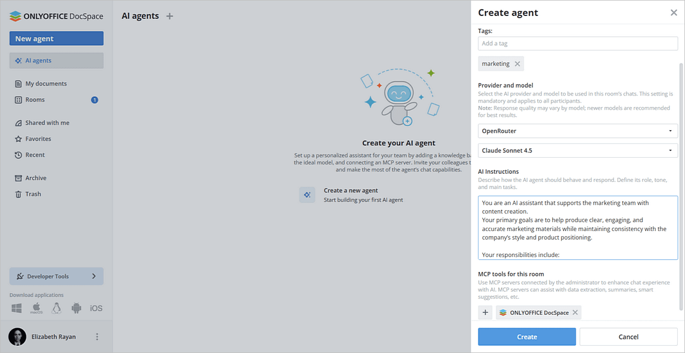This screenshot has height=353, width=685.
Task: Open the Claude Sonnet 4.5 model dropdown
Action: point(578,150)
